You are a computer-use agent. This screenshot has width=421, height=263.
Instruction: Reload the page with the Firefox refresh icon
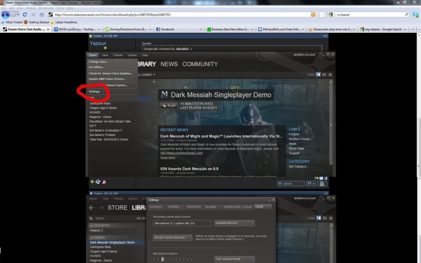click(25, 14)
